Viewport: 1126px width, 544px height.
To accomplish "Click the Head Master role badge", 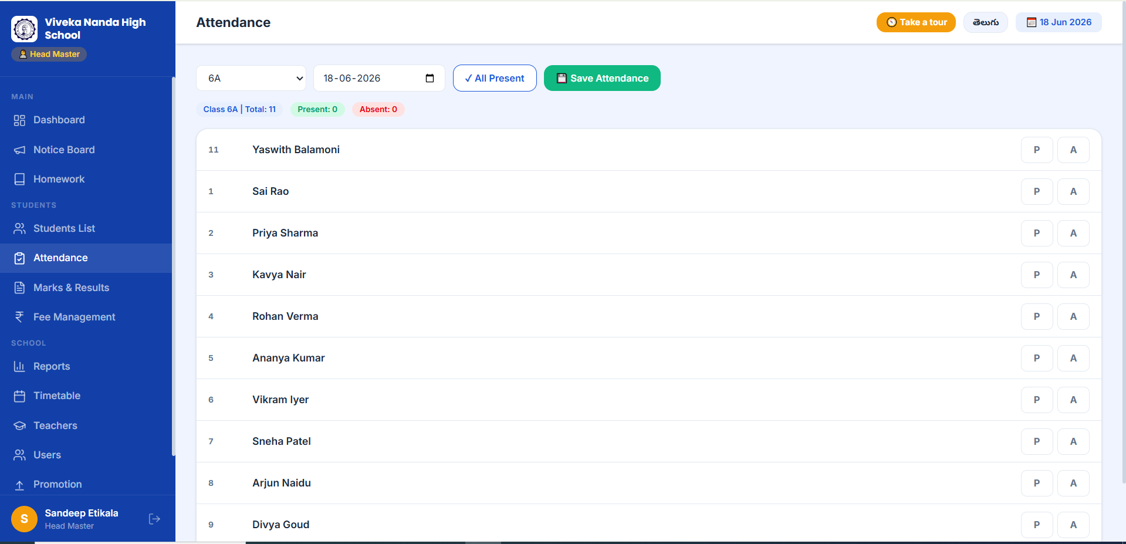I will tap(49, 54).
